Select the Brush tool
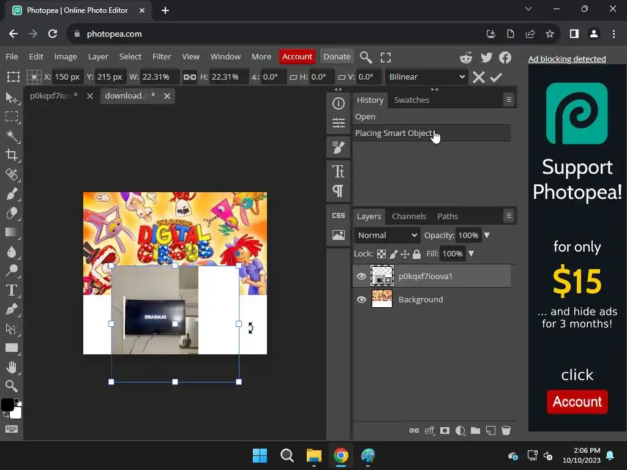627x470 pixels. click(11, 194)
